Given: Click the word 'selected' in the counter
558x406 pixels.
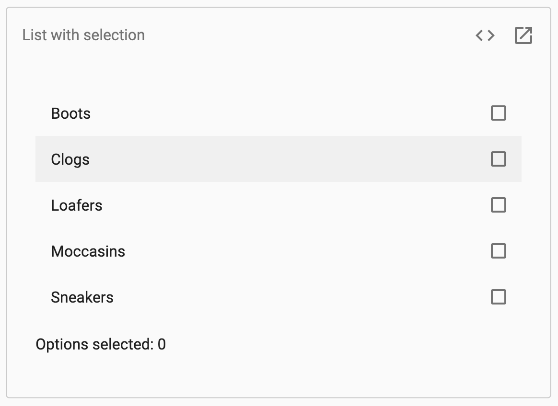Looking at the screenshot, I should pyautogui.click(x=123, y=344).
